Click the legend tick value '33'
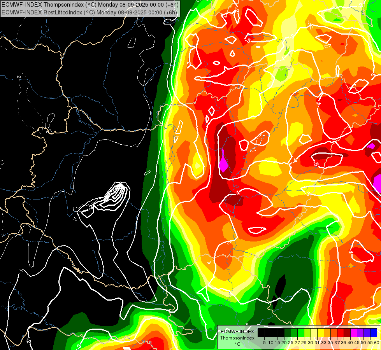381x350 pixels. (x=324, y=343)
